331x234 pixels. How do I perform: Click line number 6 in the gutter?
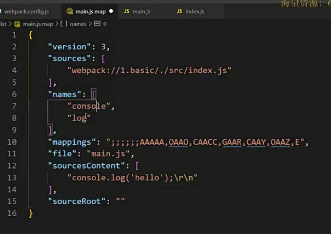(14, 94)
